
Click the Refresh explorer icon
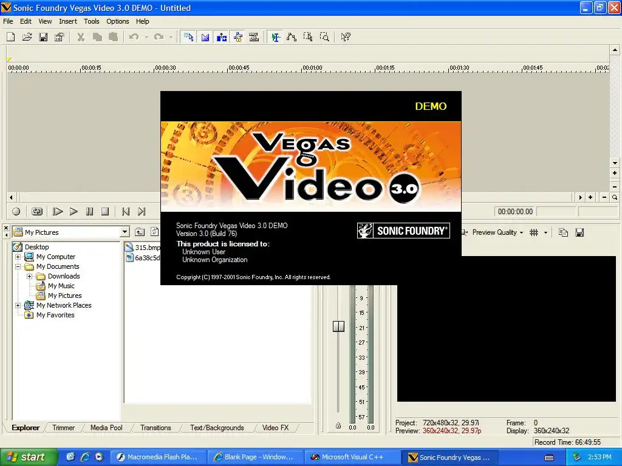pyautogui.click(x=155, y=232)
